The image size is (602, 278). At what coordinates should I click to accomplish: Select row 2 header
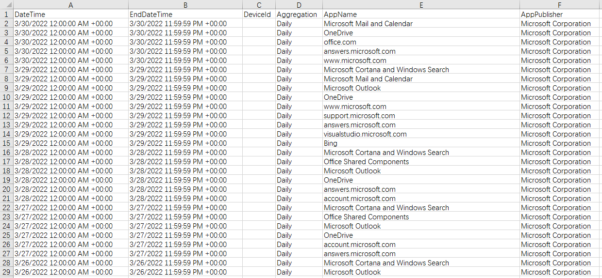6,24
